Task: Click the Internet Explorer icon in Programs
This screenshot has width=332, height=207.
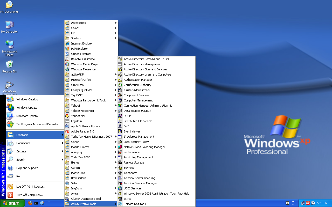Action: tap(67, 43)
